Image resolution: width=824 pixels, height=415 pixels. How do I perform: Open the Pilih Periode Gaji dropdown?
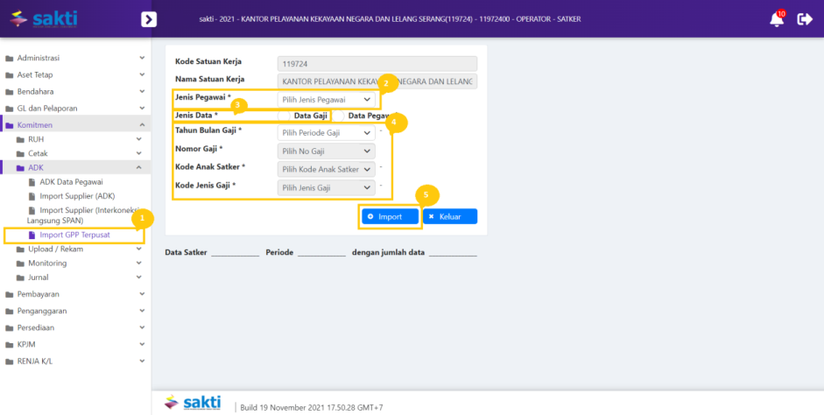(x=326, y=133)
